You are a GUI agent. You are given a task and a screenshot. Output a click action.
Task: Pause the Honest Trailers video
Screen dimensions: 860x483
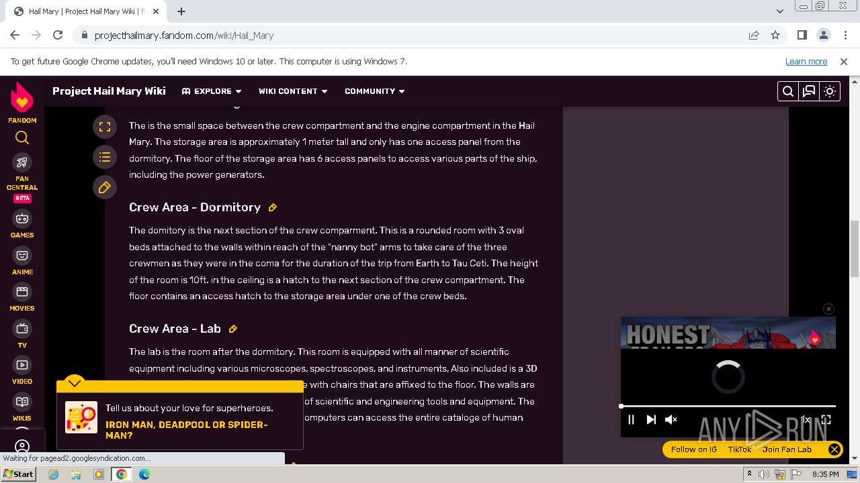tap(631, 420)
